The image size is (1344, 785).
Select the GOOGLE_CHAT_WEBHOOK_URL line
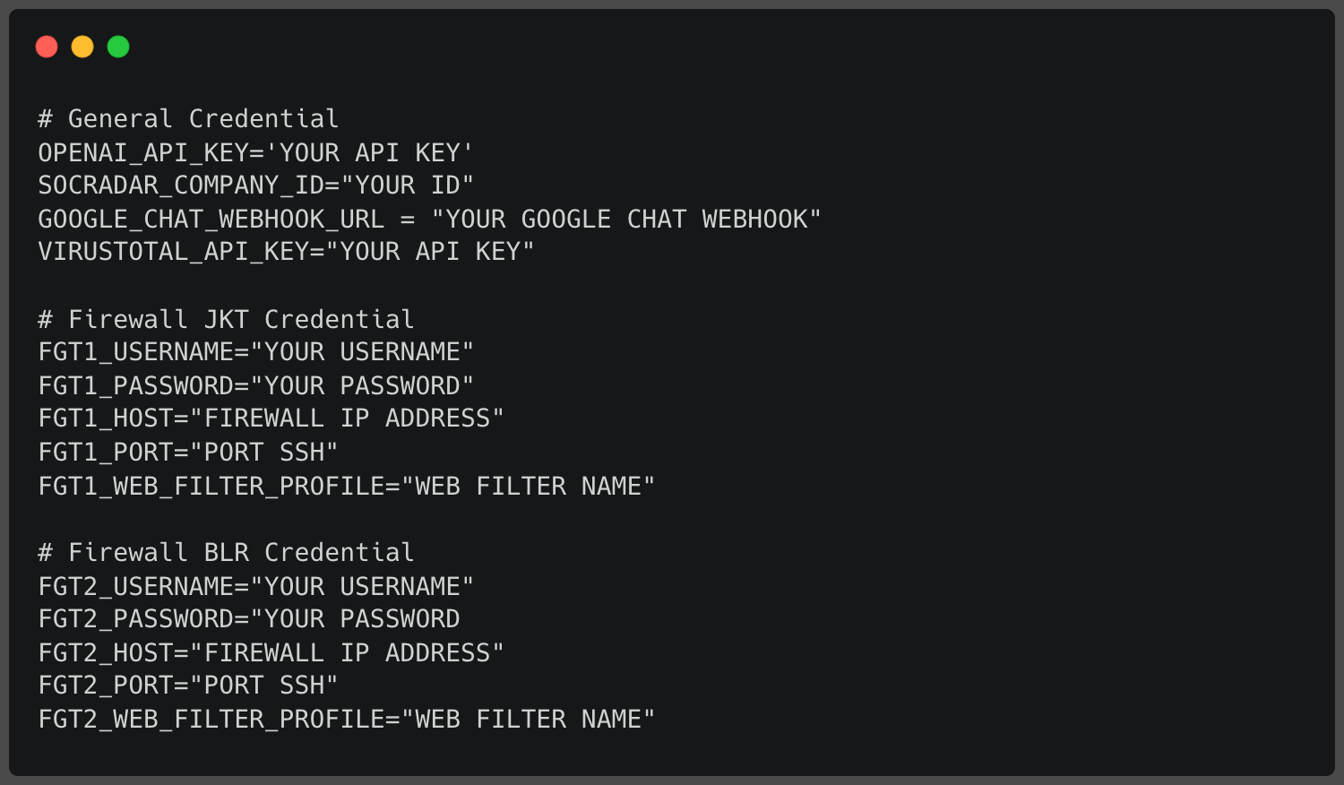click(x=429, y=220)
